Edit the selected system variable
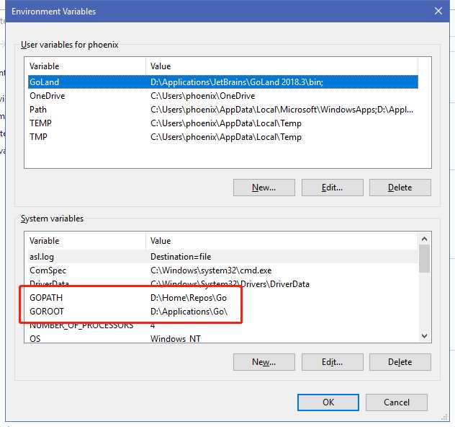This screenshot has height=427, width=455. pos(332,362)
